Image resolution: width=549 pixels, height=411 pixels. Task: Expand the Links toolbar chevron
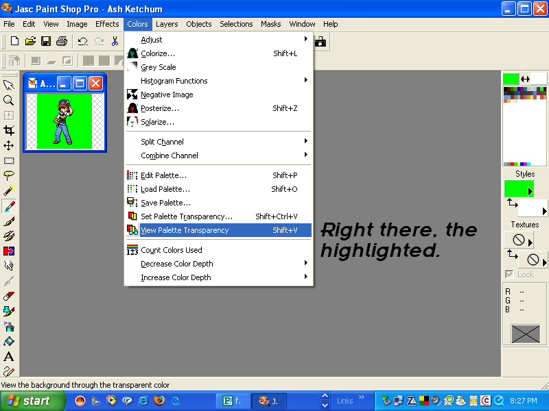coord(362,397)
